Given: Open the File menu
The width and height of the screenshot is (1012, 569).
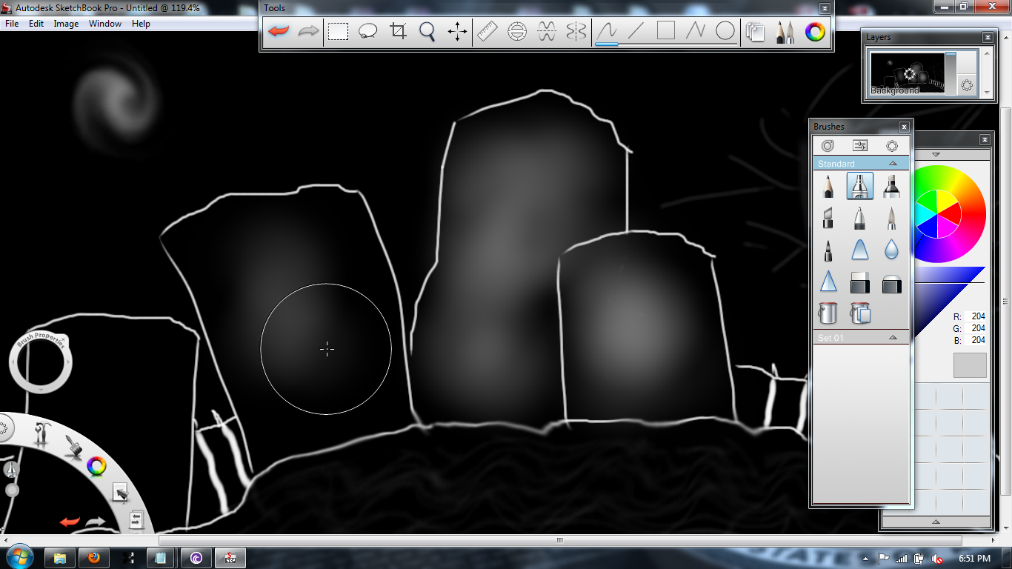Looking at the screenshot, I should coord(12,24).
